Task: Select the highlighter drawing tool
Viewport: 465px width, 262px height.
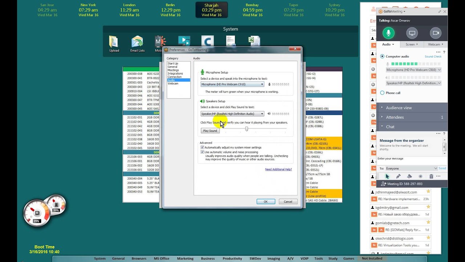Action: (x=409, y=176)
